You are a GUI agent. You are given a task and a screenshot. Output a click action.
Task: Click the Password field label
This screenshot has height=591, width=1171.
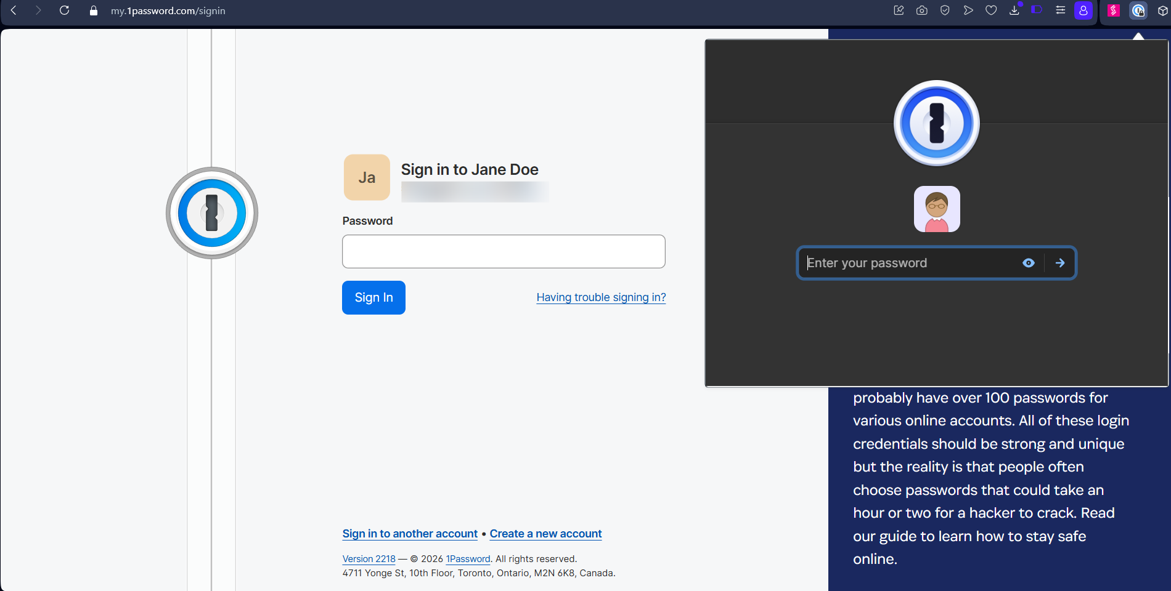tap(367, 221)
